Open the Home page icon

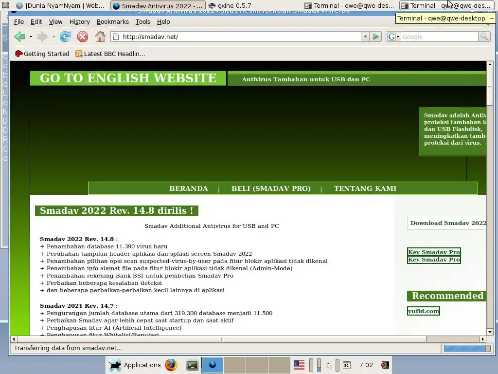[x=100, y=37]
